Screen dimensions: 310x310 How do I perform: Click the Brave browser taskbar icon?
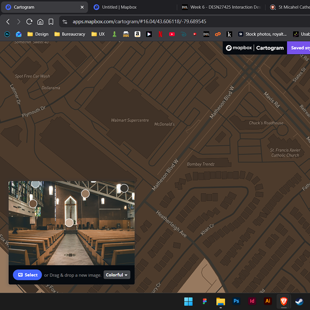click(283, 301)
